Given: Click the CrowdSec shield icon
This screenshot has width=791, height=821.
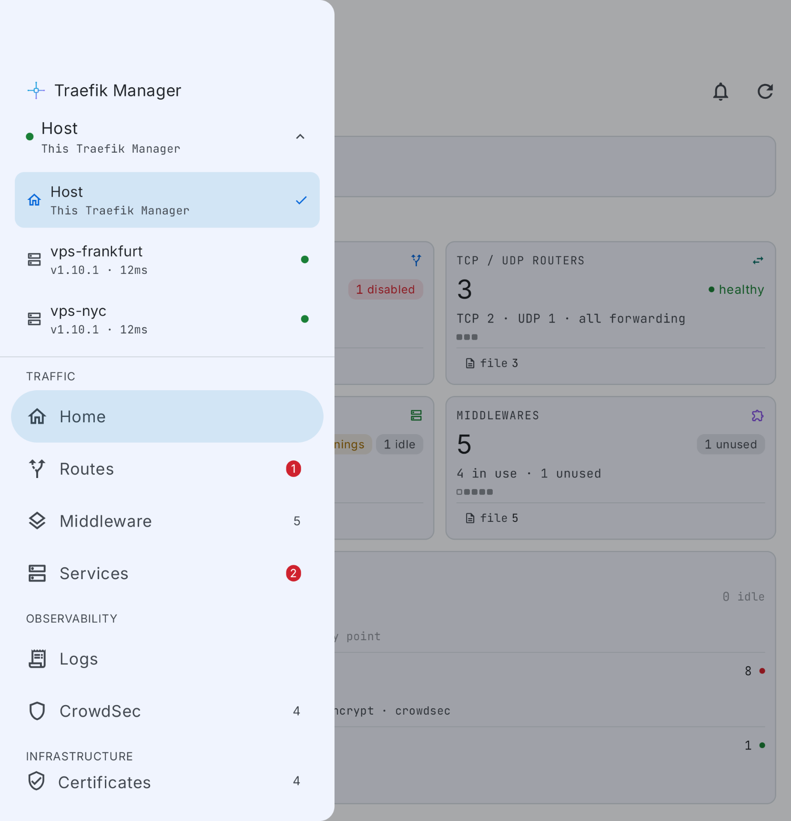Looking at the screenshot, I should 37,711.
